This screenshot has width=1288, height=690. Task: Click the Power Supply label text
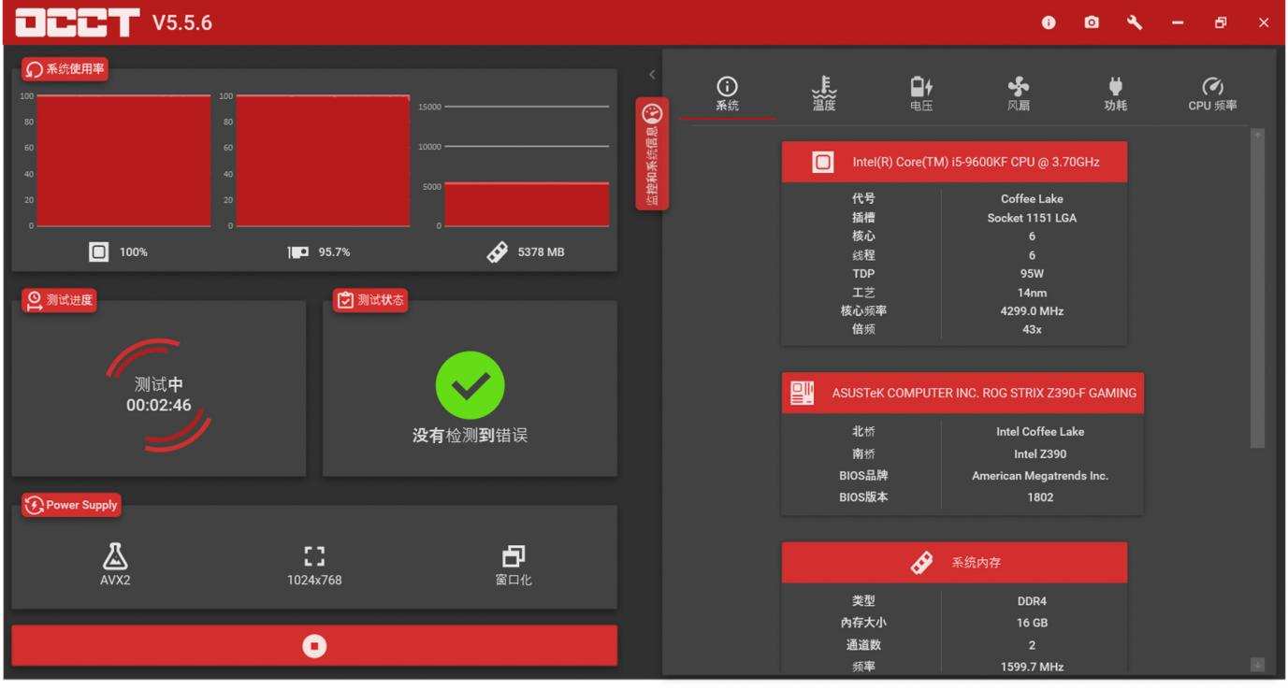pyautogui.click(x=81, y=505)
